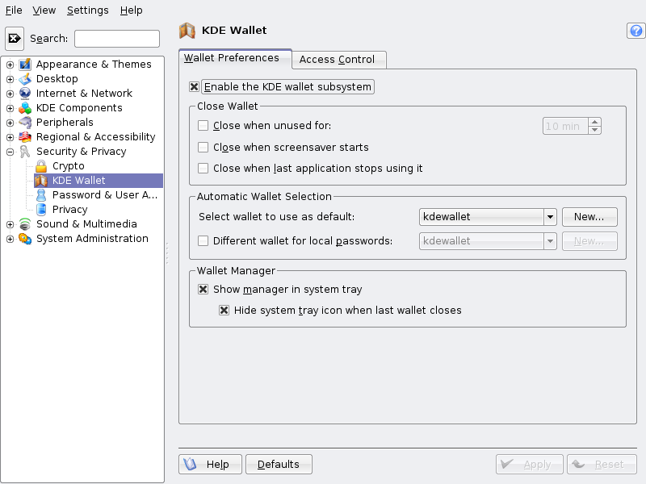
Task: Click the clear search field icon
Action: (x=15, y=38)
